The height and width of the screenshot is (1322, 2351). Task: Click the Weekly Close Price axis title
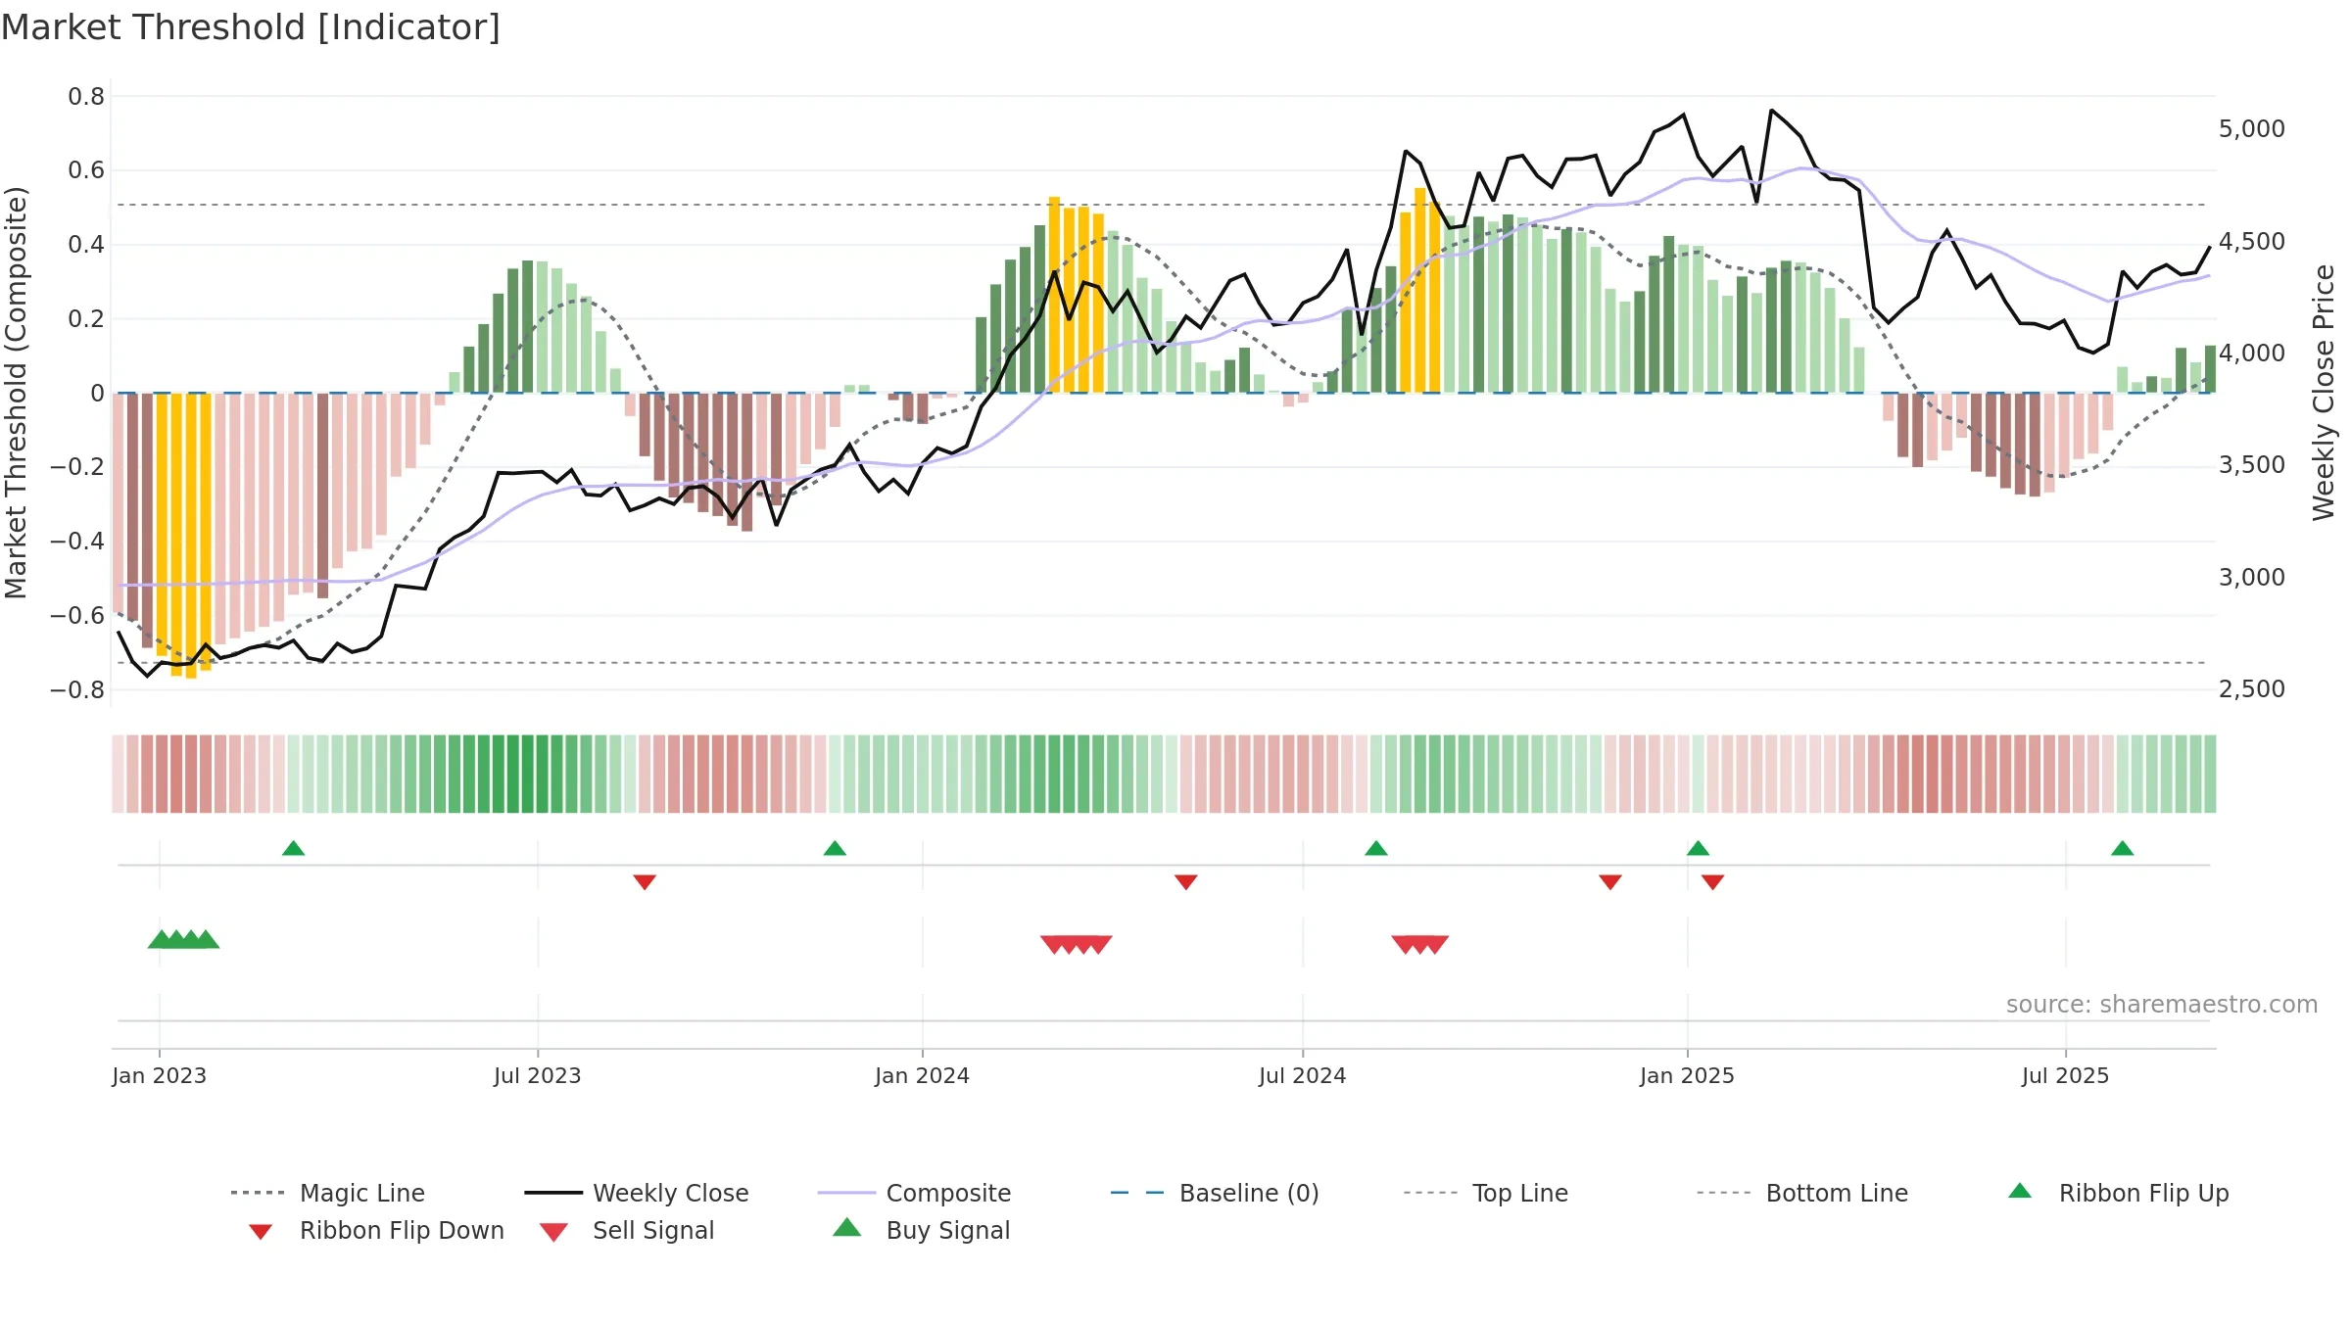tap(2324, 393)
